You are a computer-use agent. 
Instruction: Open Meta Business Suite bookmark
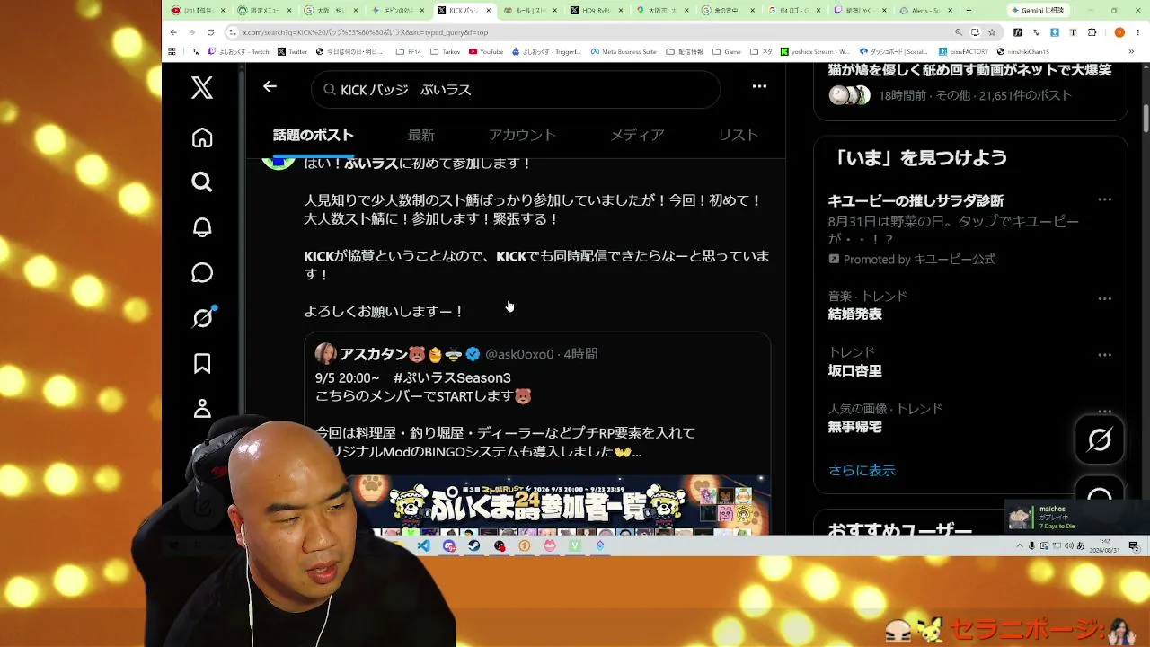tap(623, 52)
